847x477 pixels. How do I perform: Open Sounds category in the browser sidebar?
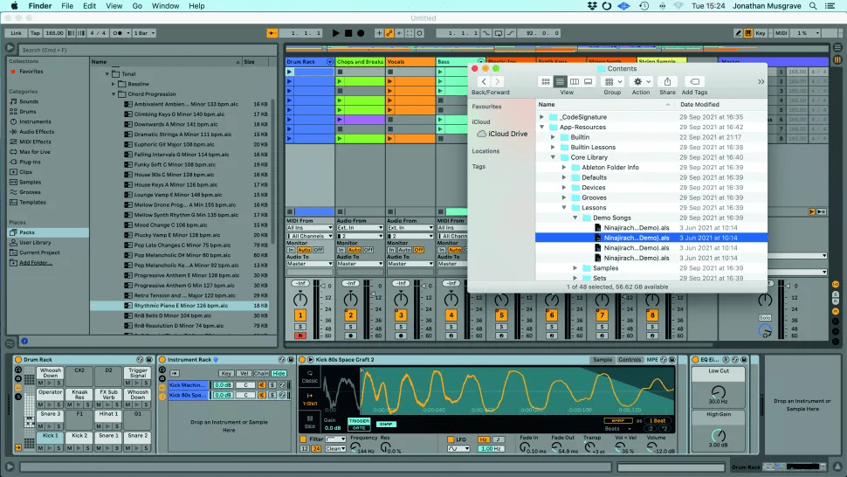(28, 101)
